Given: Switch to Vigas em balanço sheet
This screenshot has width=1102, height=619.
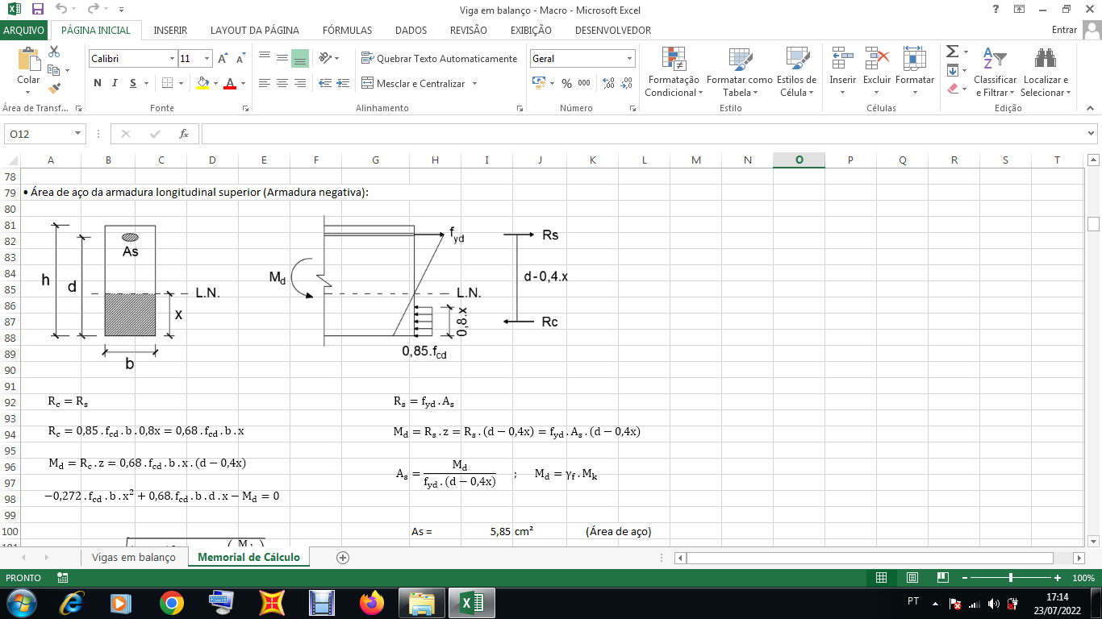Looking at the screenshot, I should [133, 557].
